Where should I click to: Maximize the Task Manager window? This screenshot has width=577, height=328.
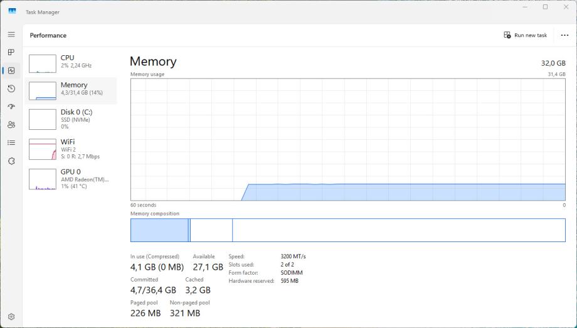pos(545,7)
